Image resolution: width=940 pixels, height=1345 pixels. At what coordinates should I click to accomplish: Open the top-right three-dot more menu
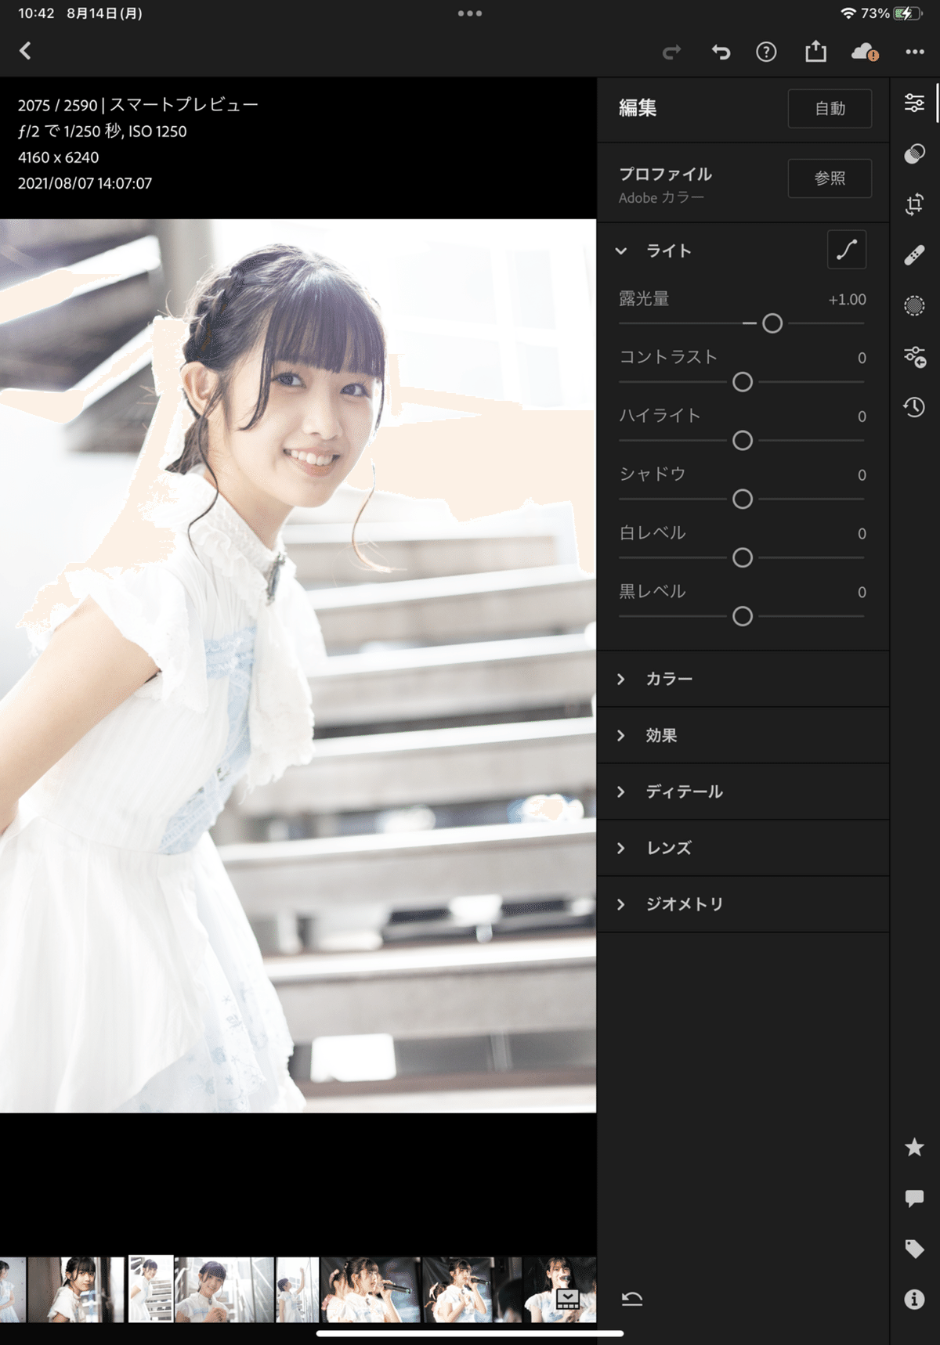click(x=915, y=52)
